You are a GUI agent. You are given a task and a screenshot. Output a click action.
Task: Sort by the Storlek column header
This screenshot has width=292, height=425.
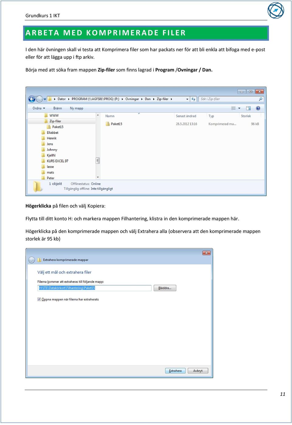[x=246, y=116]
